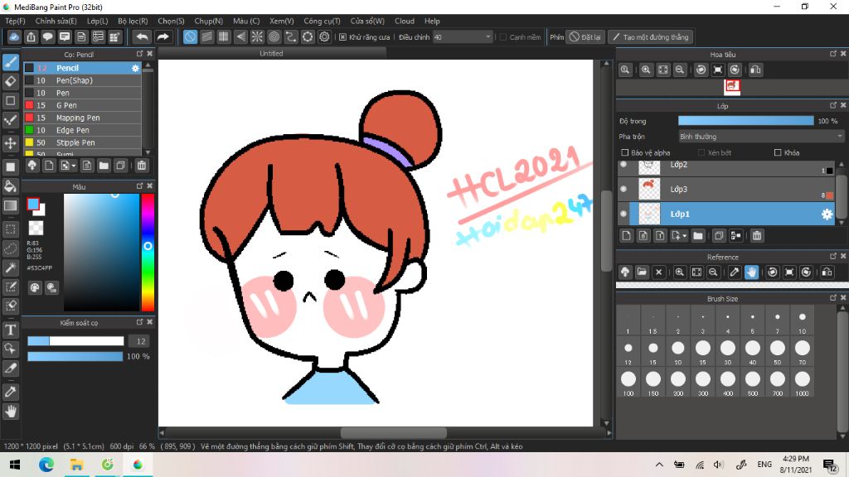Click the Undo arrow in top toolbar
Viewport: 849px width, 477px height.
pyautogui.click(x=142, y=36)
